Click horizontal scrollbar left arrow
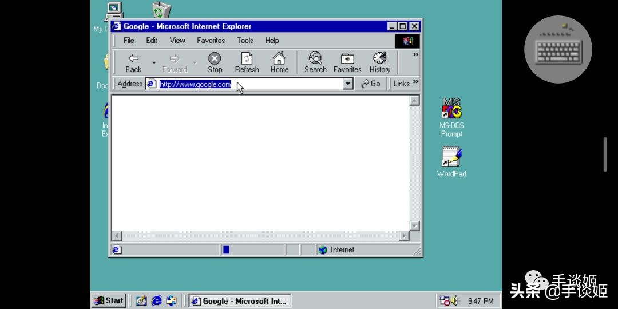This screenshot has width=618, height=309. tap(117, 236)
